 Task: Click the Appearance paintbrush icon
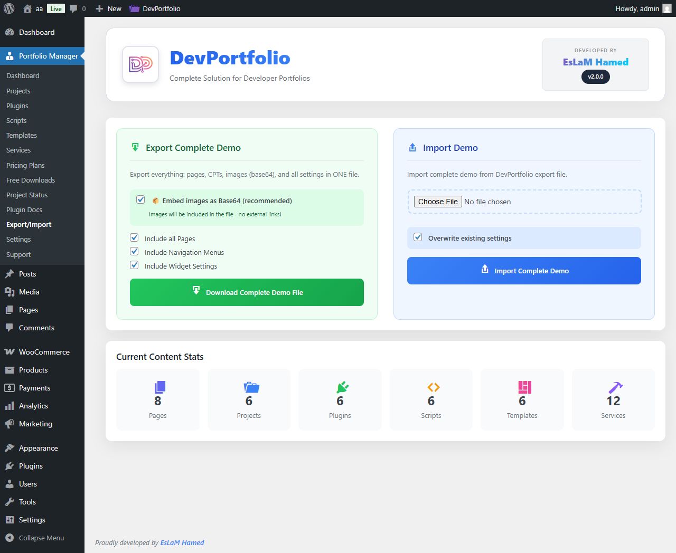[x=10, y=448]
